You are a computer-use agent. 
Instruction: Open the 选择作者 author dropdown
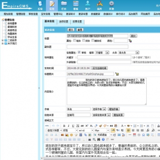(x=99, y=109)
